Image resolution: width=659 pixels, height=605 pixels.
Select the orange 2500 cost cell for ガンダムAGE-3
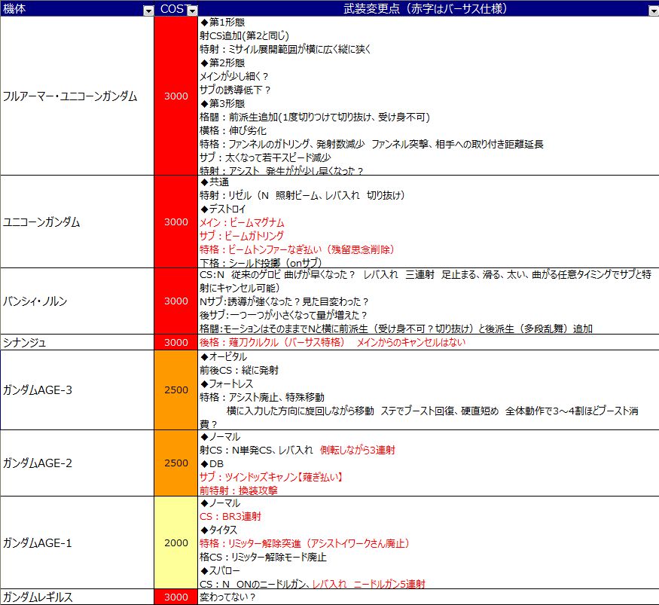(176, 390)
